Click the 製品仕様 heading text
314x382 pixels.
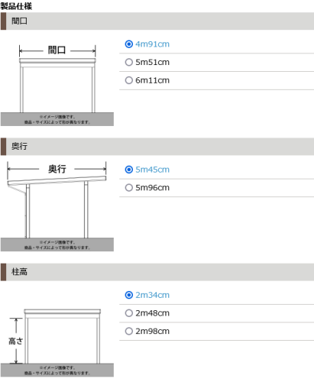[x=16, y=6]
